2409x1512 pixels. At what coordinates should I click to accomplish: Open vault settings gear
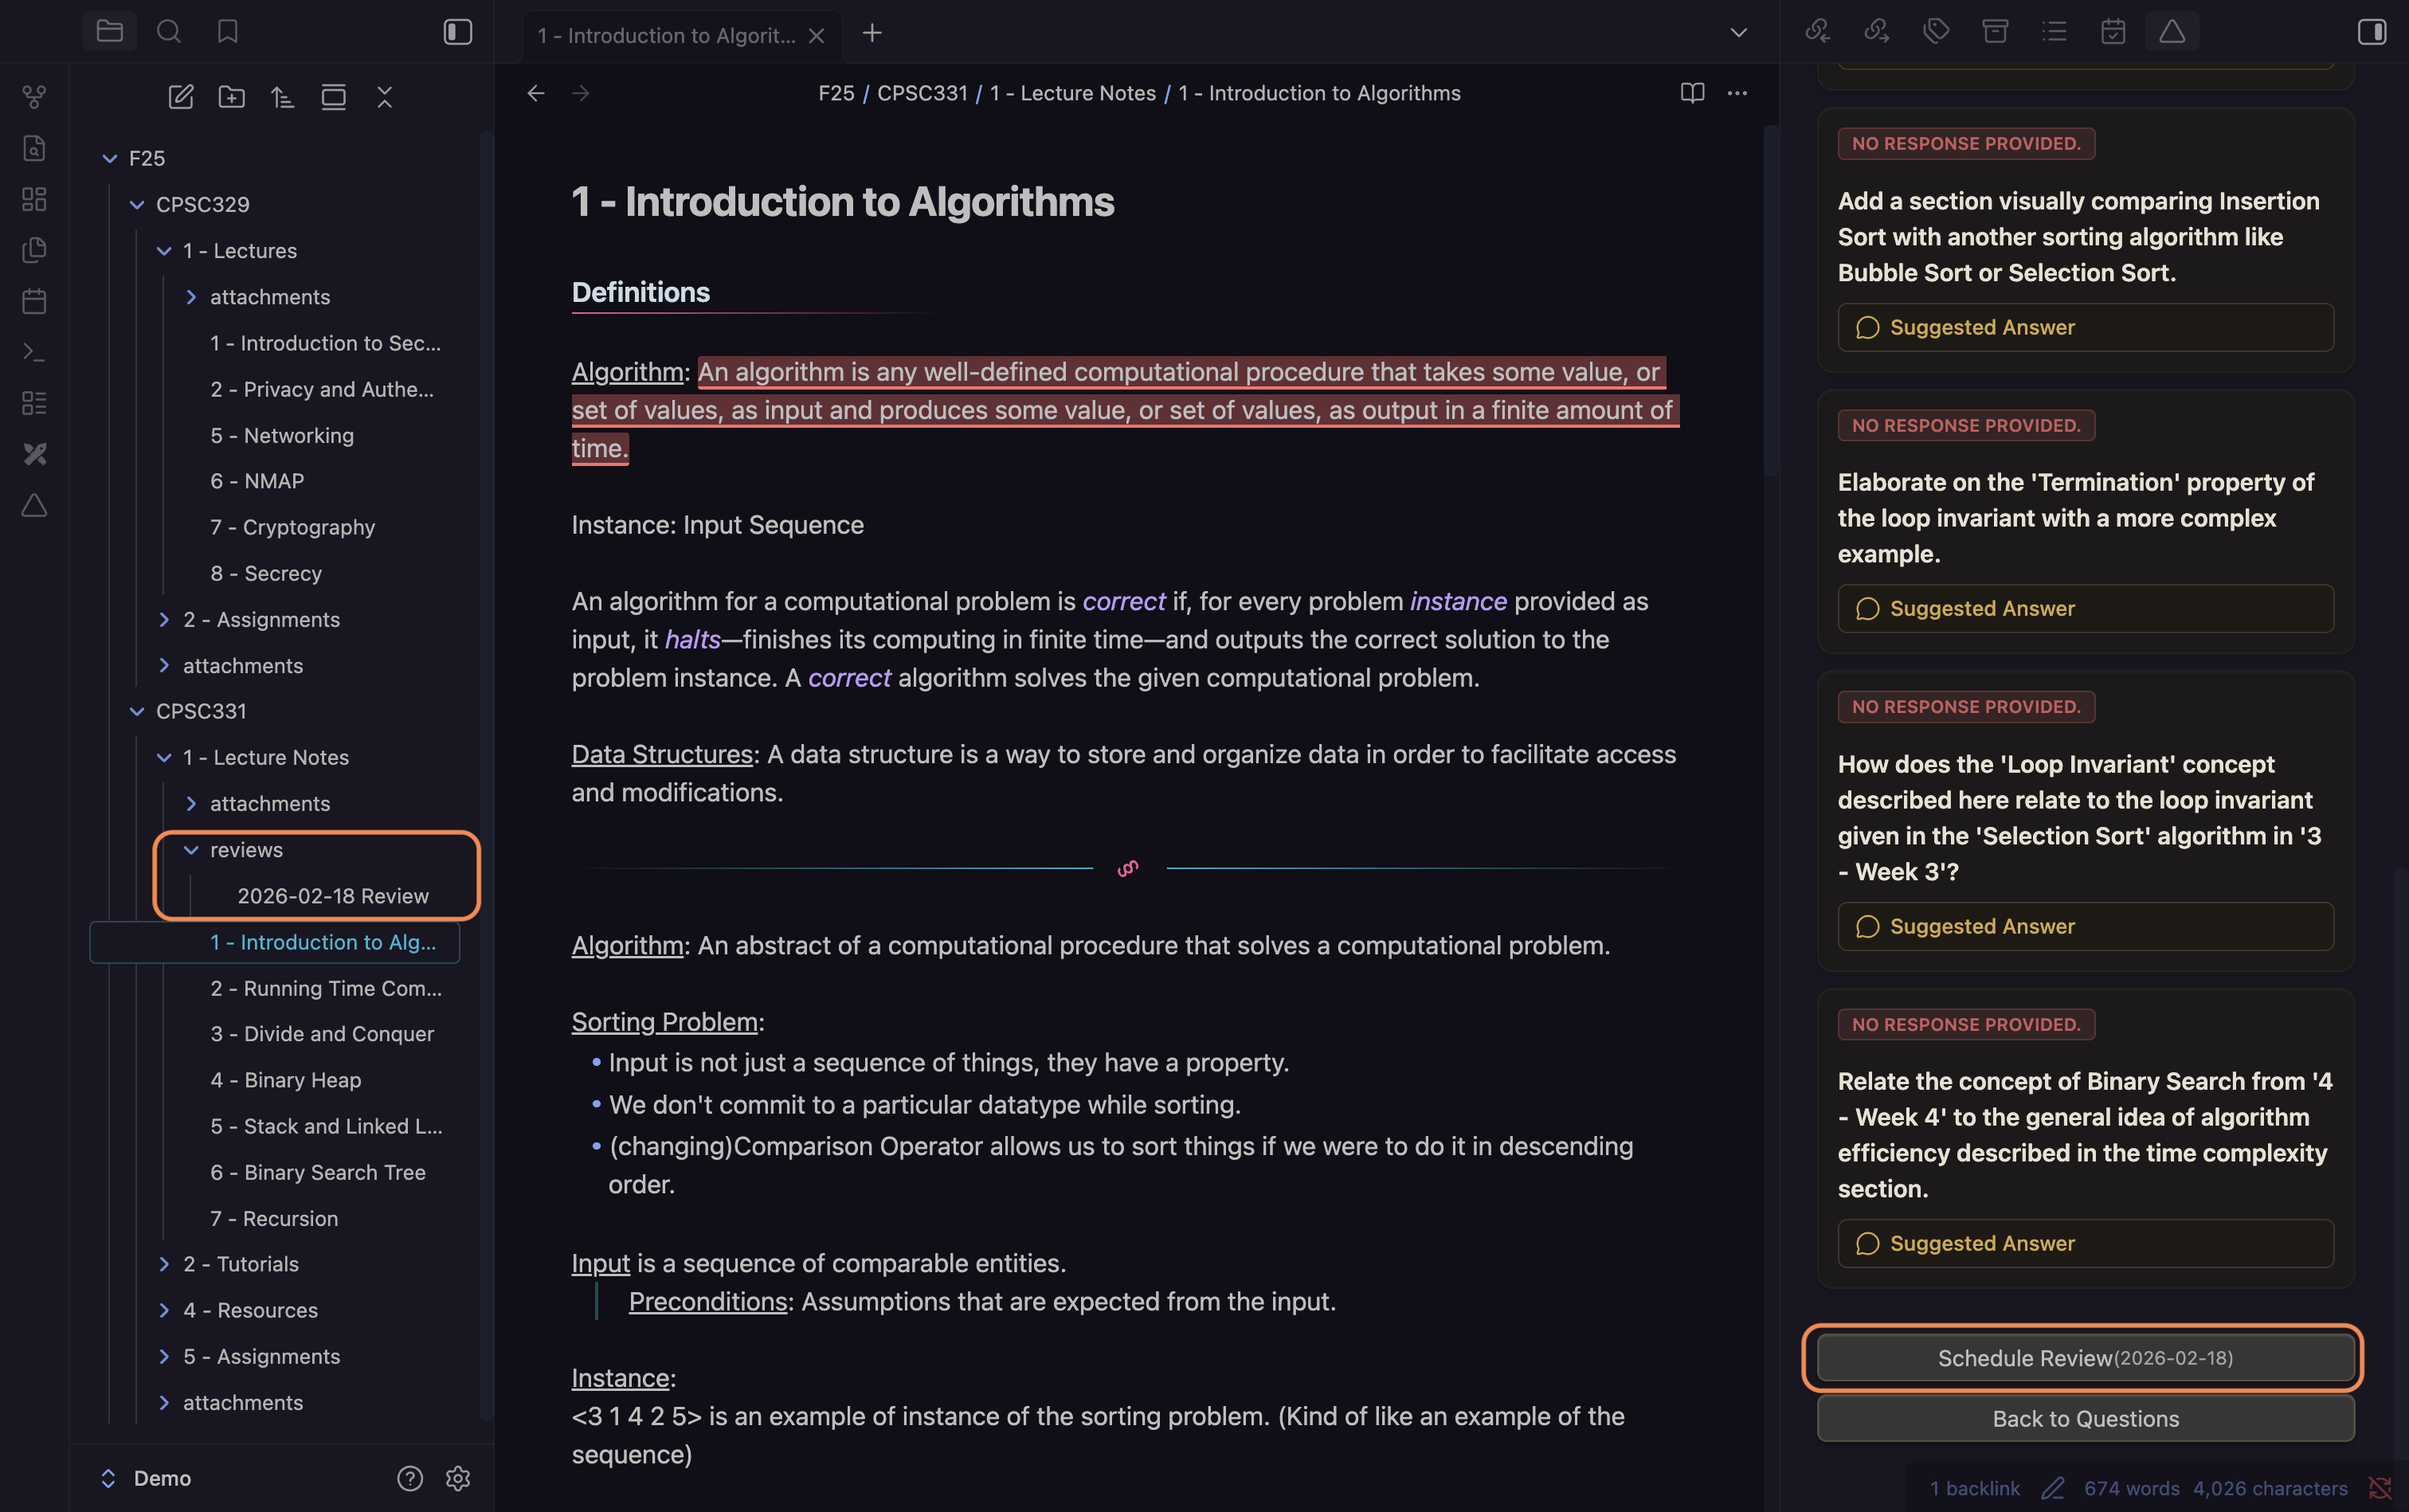(x=458, y=1478)
